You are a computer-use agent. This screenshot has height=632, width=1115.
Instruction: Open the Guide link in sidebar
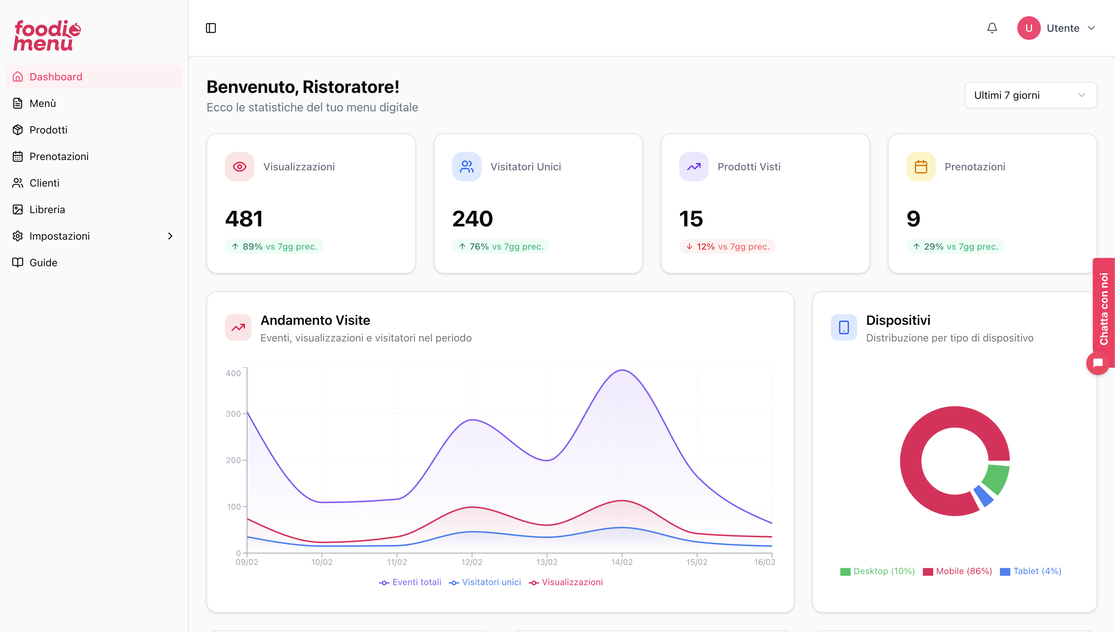(x=43, y=263)
